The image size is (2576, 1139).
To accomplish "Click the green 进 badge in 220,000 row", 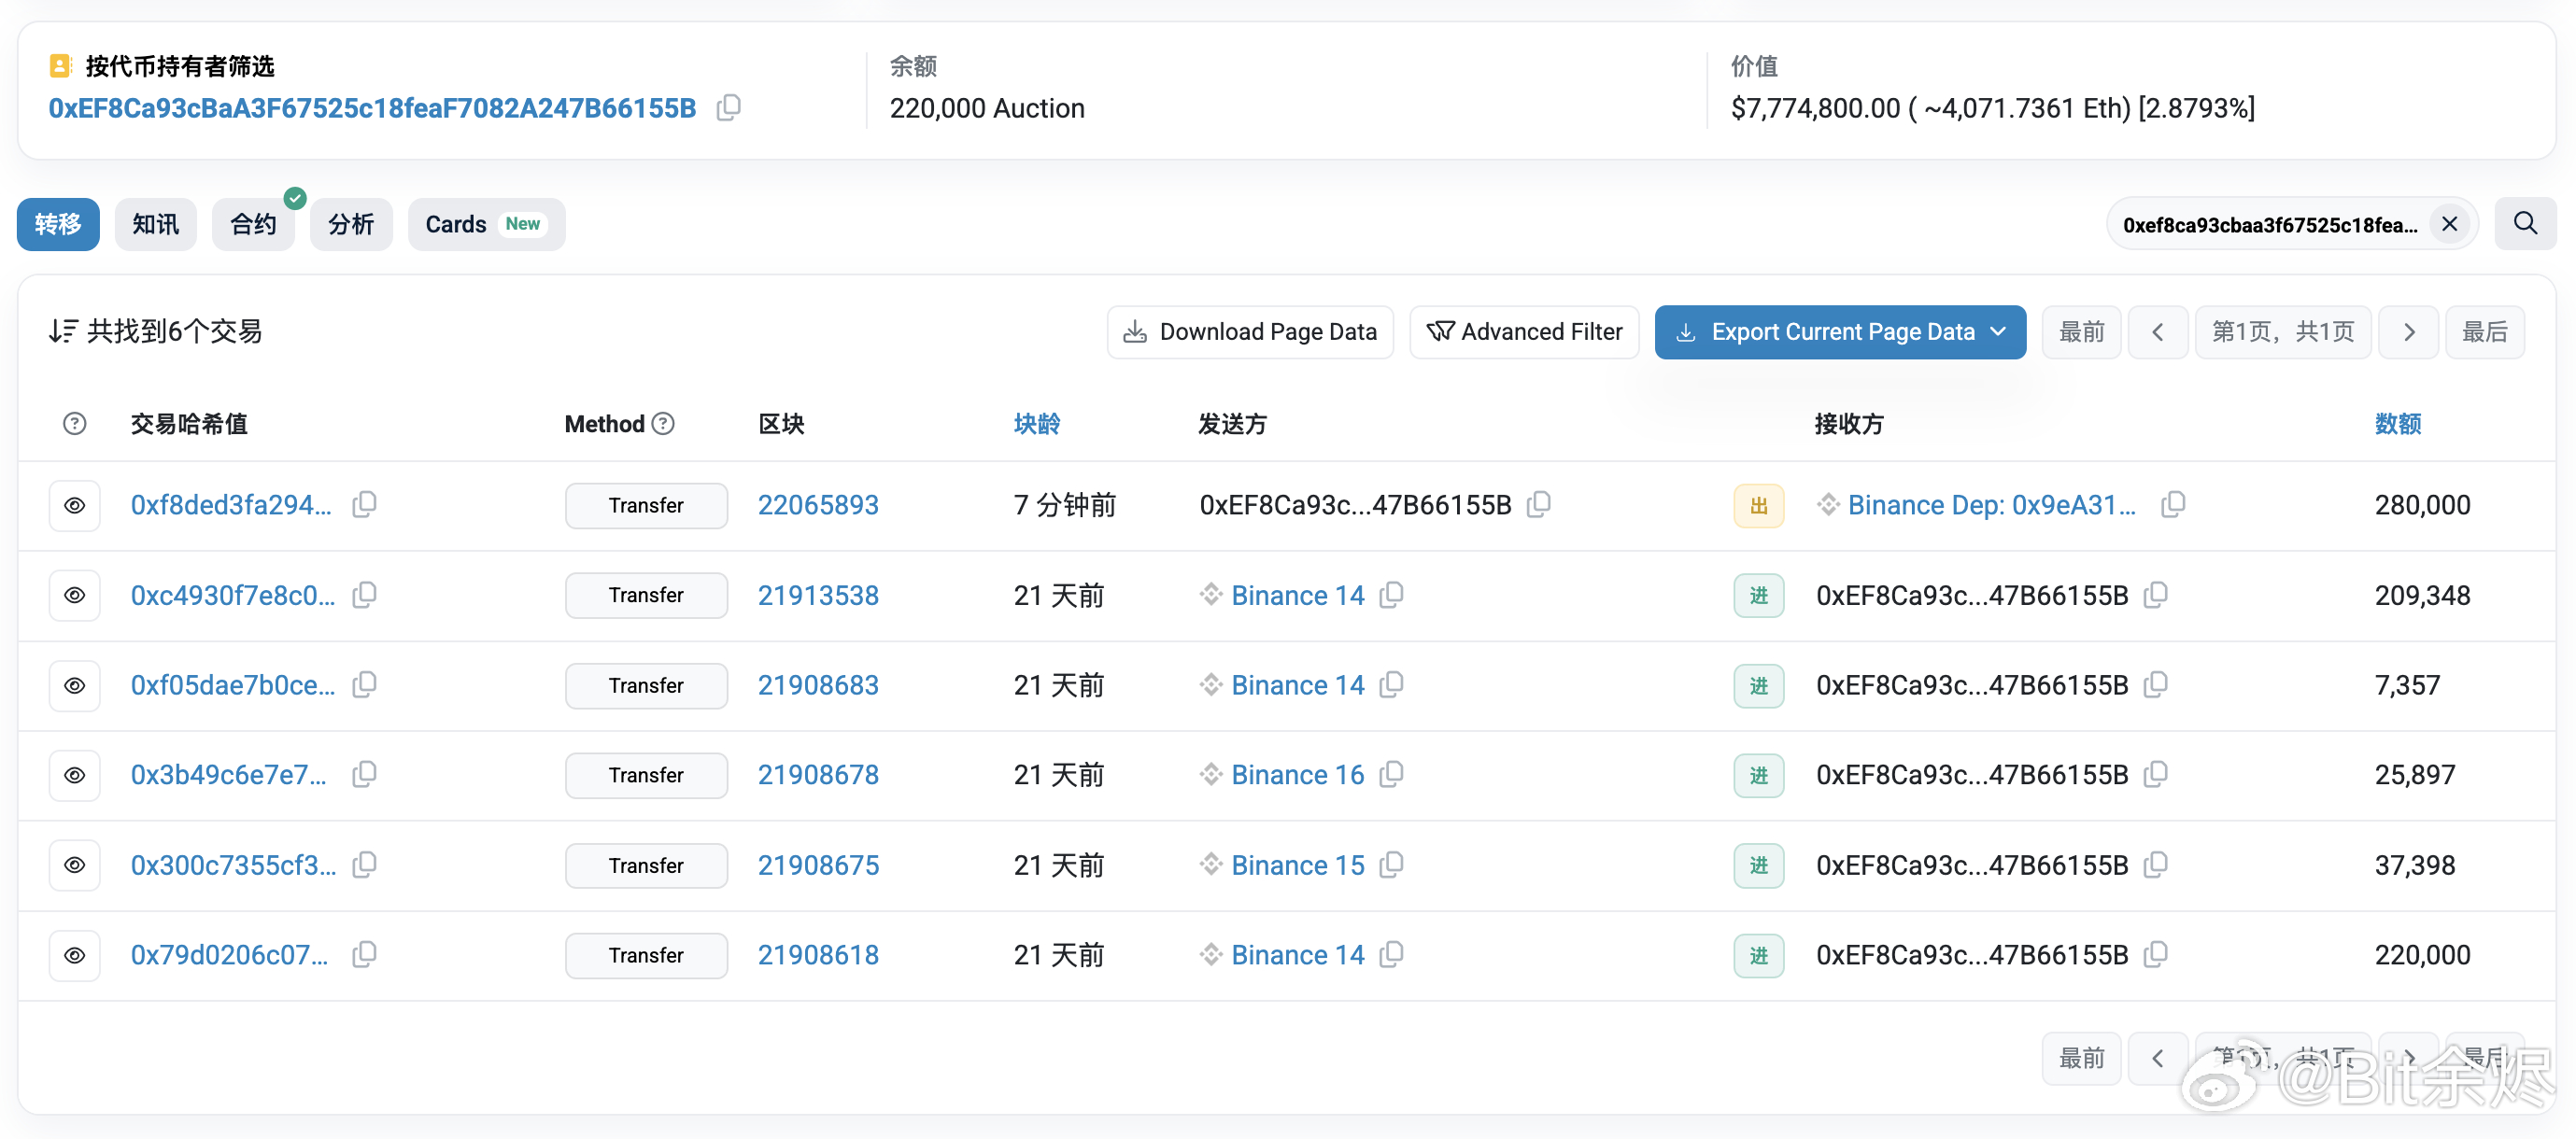I will 1758,955.
